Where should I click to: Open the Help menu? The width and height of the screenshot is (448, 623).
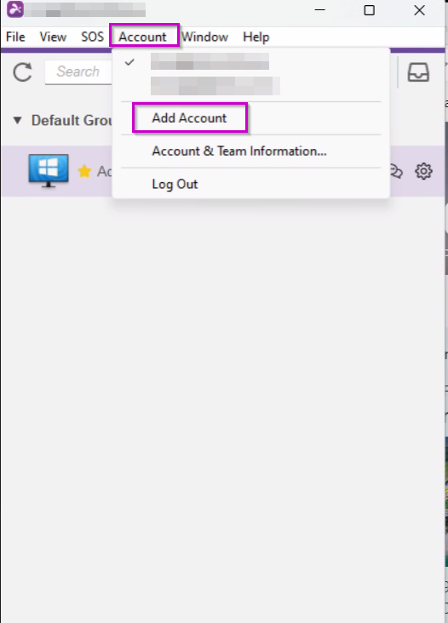[256, 37]
